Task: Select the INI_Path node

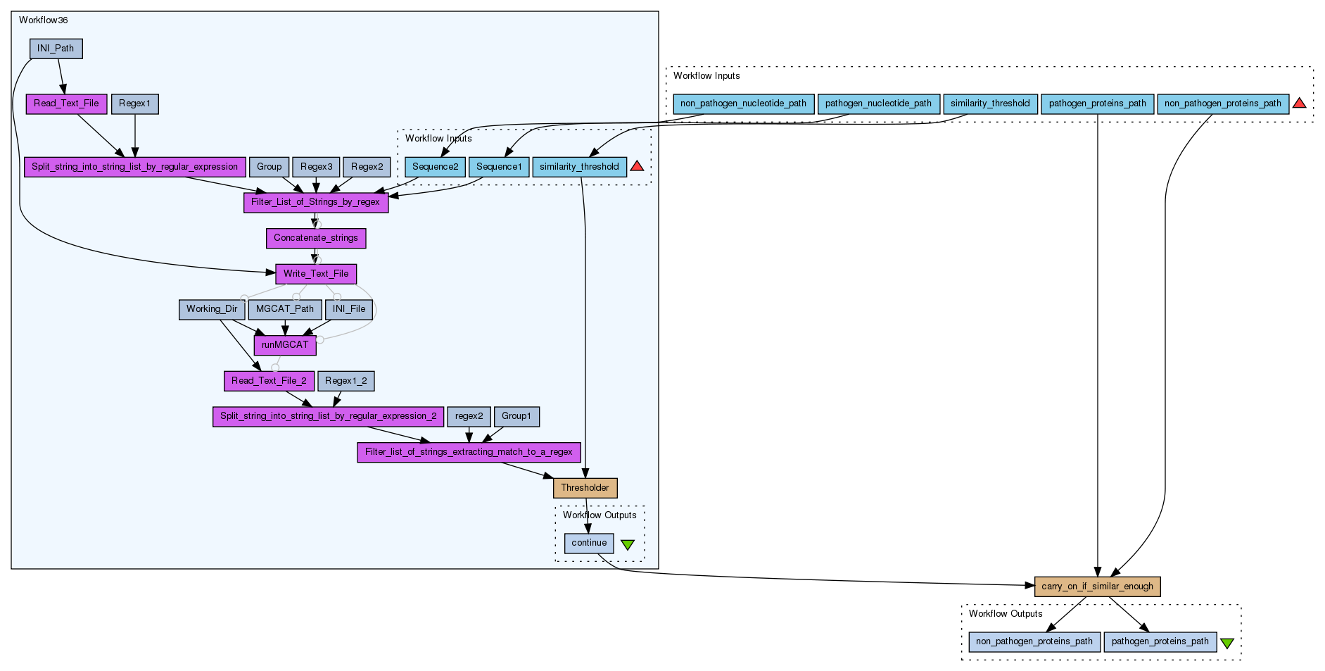Action: [56, 49]
